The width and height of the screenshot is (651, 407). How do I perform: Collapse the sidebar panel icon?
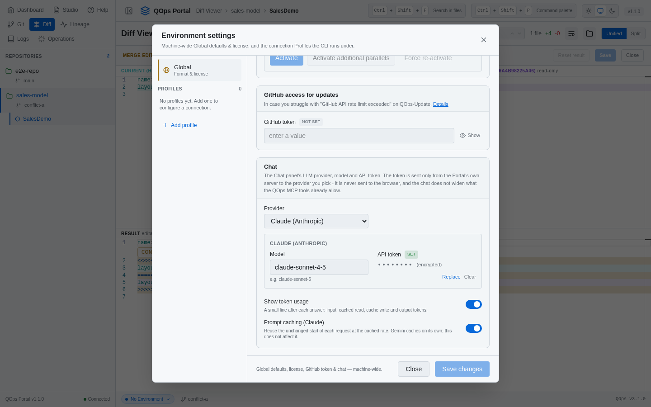[129, 11]
